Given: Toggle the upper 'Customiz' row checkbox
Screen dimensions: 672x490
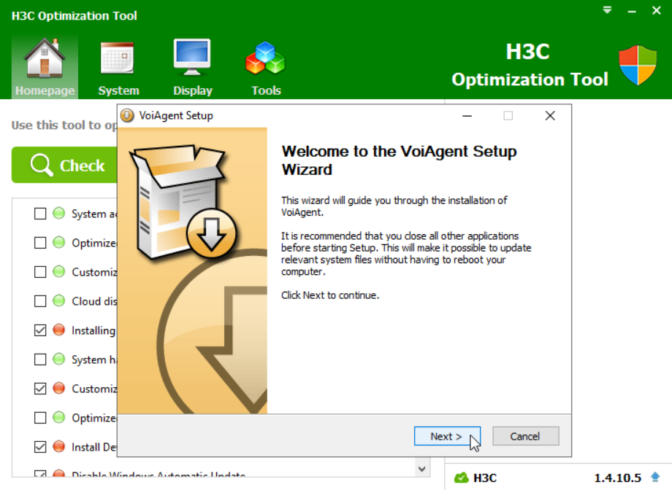Looking at the screenshot, I should (40, 272).
